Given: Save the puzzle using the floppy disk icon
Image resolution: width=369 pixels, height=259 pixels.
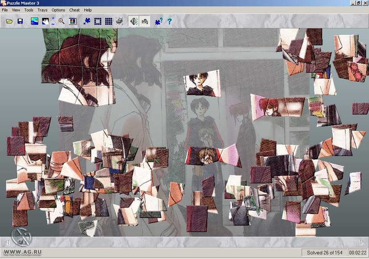Looking at the screenshot, I should click(x=20, y=21).
